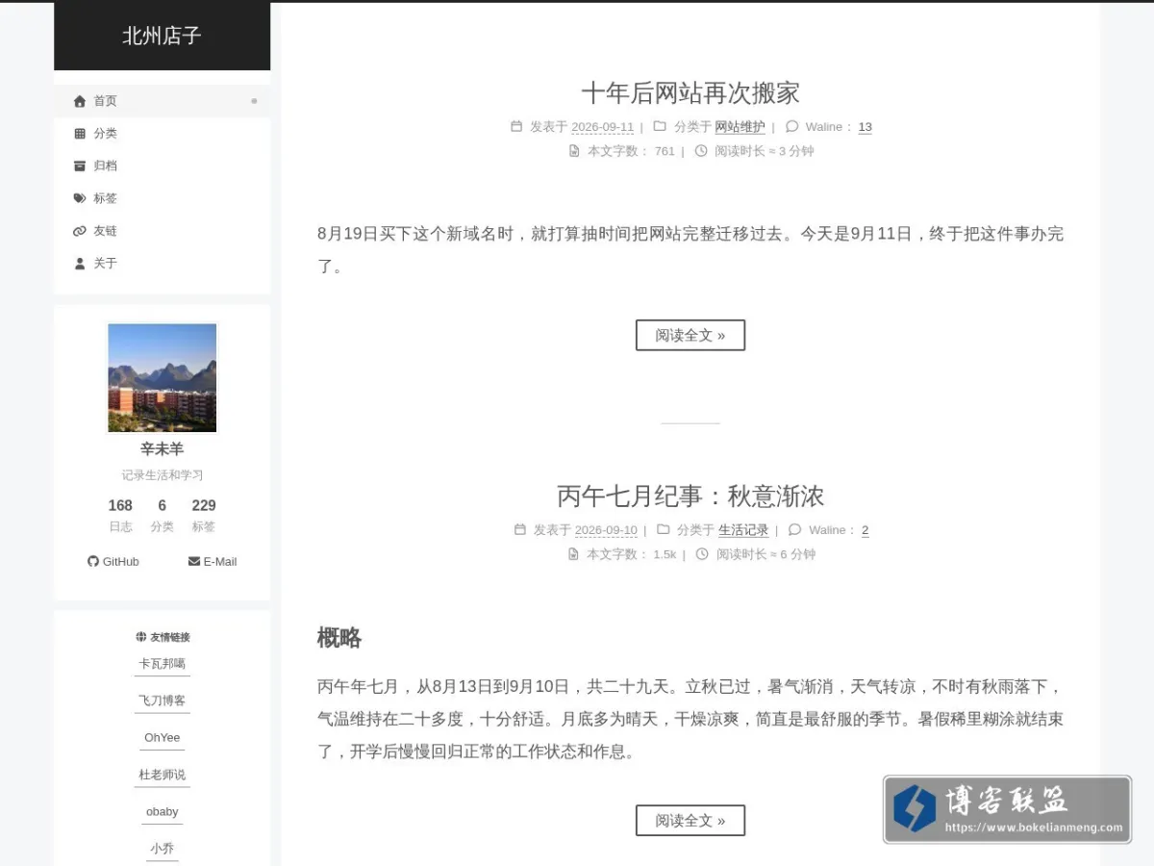Visit friend link OhYee
1154x866 pixels.
(x=162, y=738)
